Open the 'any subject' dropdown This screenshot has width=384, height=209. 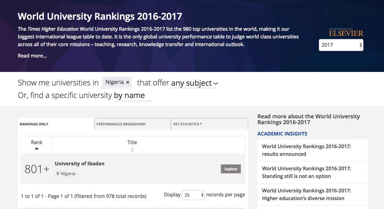tap(194, 83)
